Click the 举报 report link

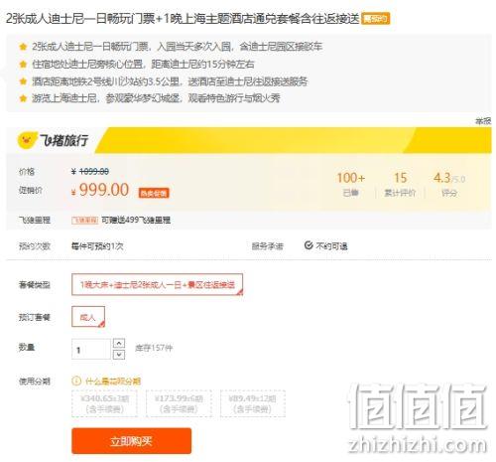[x=483, y=121]
